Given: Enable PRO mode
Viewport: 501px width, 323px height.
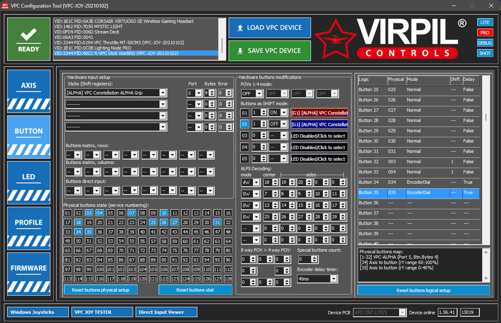Looking at the screenshot, I should pos(485,33).
